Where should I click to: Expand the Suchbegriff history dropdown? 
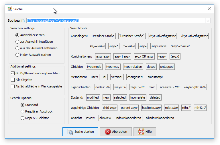208,21
